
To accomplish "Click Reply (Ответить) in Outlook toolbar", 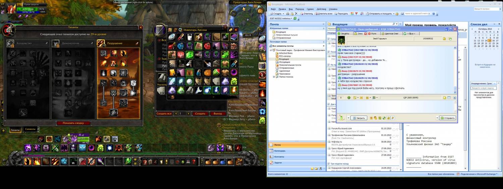I will (306, 14).
